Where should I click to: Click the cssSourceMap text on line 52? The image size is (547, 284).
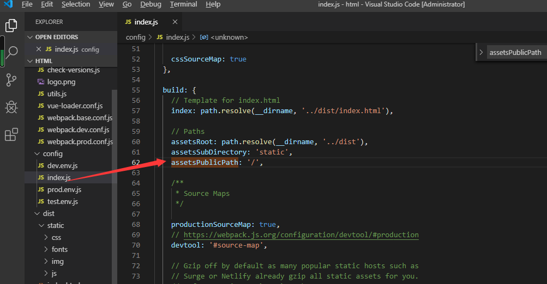[196, 59]
